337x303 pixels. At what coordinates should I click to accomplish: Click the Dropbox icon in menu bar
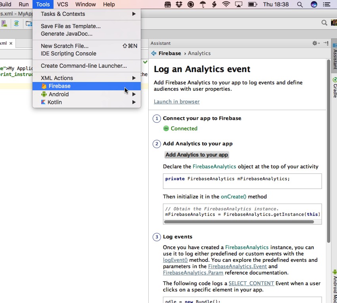tap(179, 4)
